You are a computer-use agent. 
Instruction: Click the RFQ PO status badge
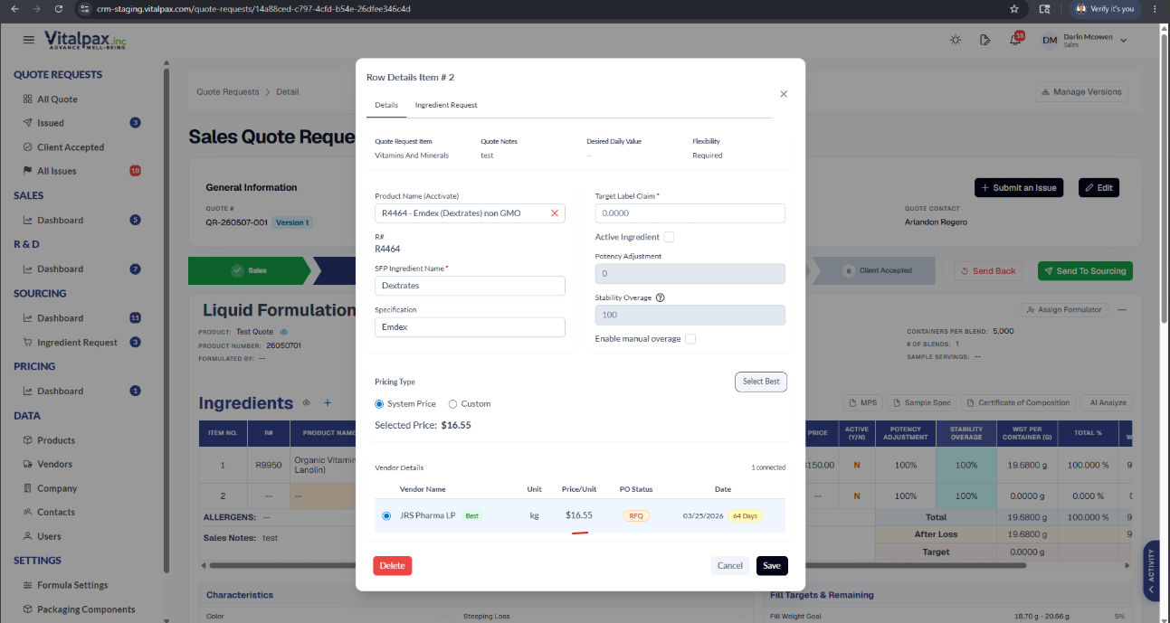coord(636,515)
